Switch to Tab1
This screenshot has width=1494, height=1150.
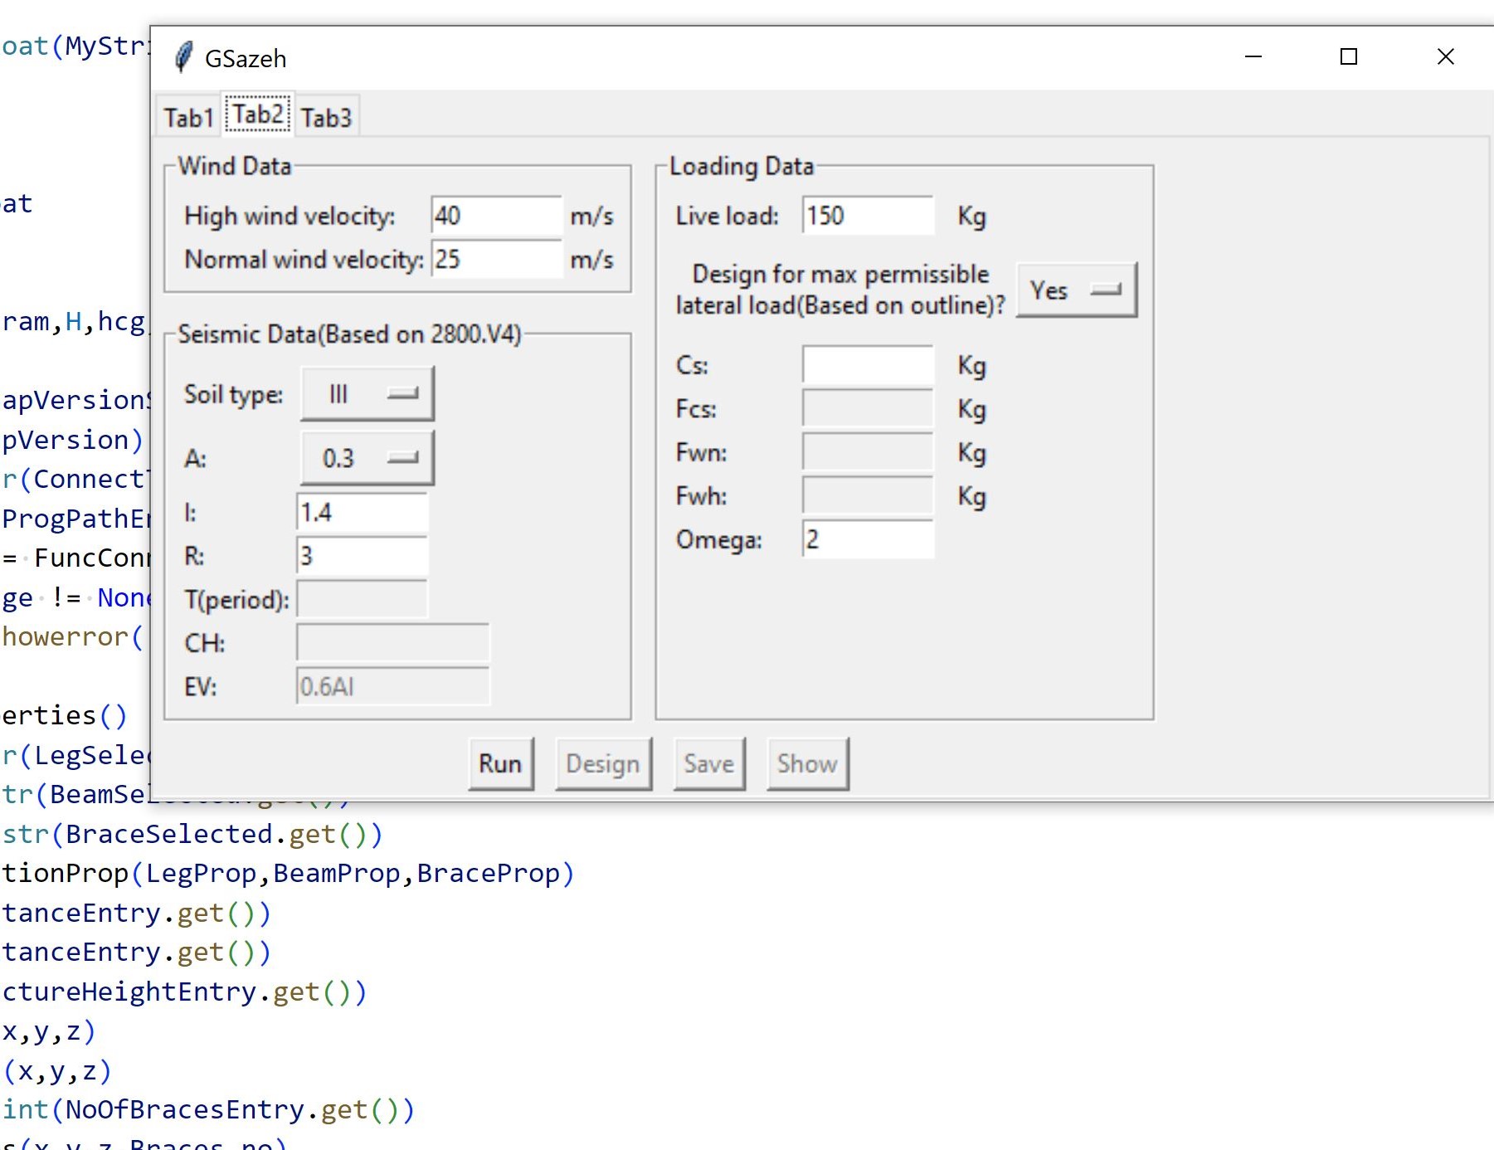coord(188,118)
